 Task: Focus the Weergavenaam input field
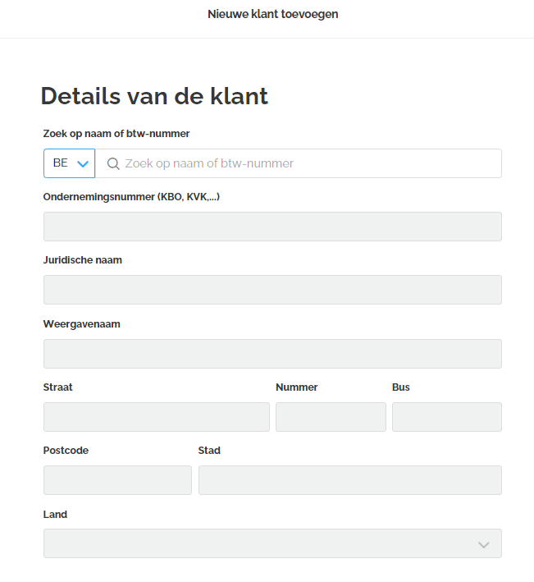272,354
